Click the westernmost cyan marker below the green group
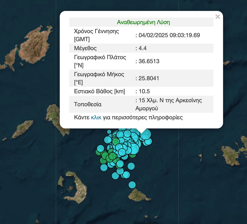Image resolution: width=247 pixels, height=224 pixels. (x=104, y=168)
